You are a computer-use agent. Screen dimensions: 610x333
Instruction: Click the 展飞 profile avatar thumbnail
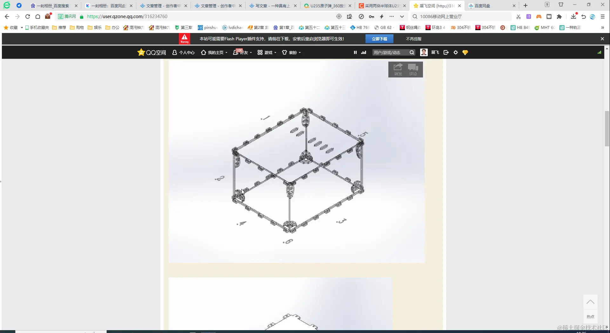pyautogui.click(x=424, y=52)
